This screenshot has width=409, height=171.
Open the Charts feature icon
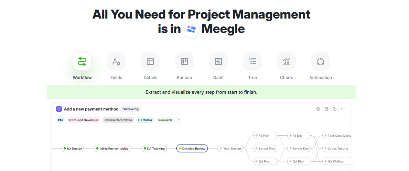click(287, 61)
